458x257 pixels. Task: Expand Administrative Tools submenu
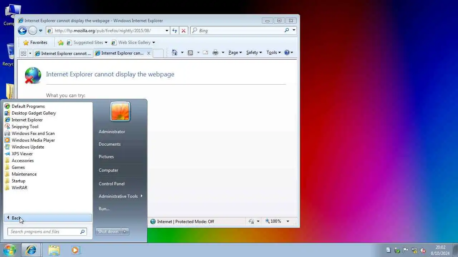[x=120, y=196]
